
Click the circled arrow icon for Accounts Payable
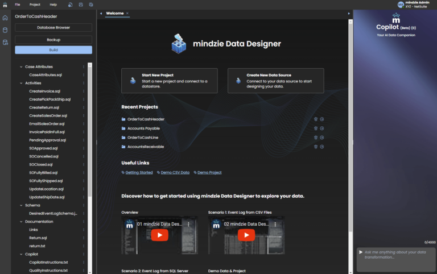[x=322, y=128]
